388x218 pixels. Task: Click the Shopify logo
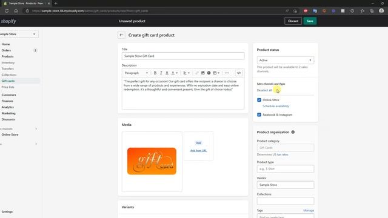[x=8, y=21]
